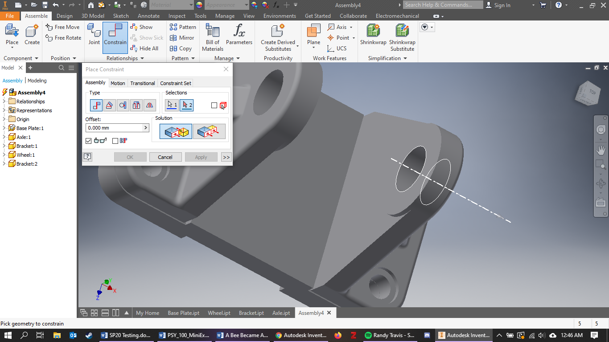Click the Sign In link

pos(498,5)
